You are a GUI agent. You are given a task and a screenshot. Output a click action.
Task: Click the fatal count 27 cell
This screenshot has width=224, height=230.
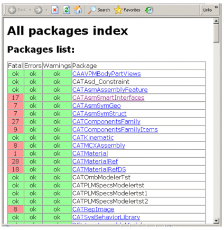15,121
